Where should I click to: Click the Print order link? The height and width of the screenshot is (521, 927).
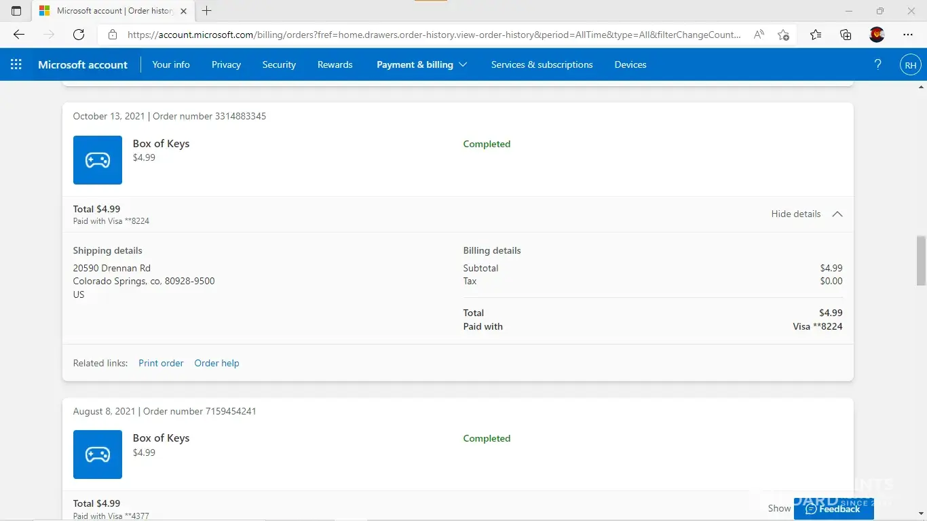click(x=161, y=363)
